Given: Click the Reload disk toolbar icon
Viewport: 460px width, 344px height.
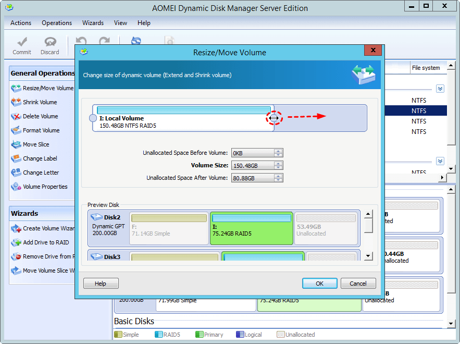Looking at the screenshot, I should (136, 41).
